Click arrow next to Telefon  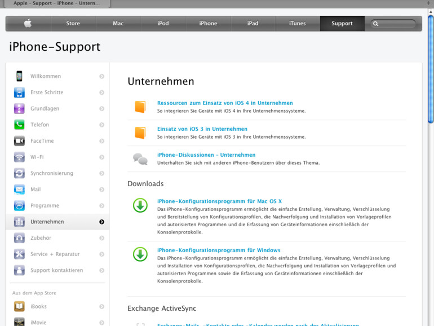tap(102, 125)
